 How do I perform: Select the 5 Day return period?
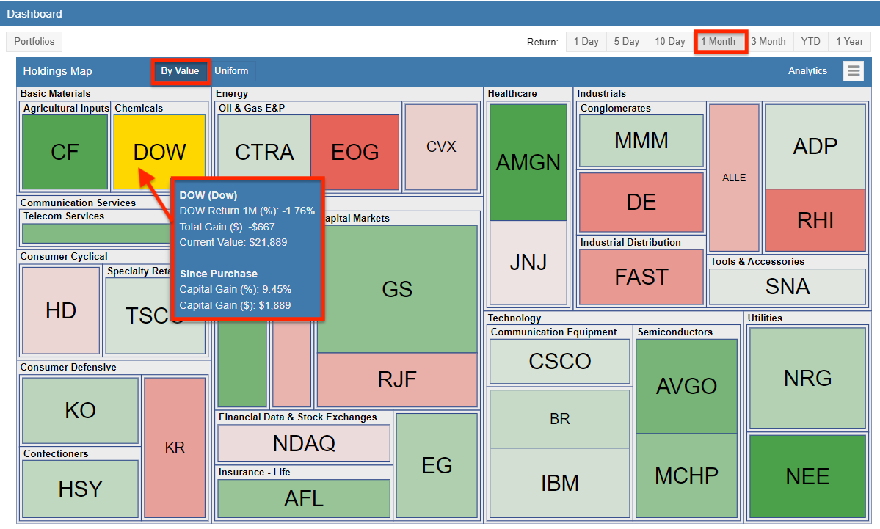click(626, 42)
